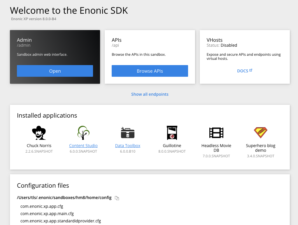Click the VHosts card title
This screenshot has height=225, width=298.
click(x=215, y=40)
